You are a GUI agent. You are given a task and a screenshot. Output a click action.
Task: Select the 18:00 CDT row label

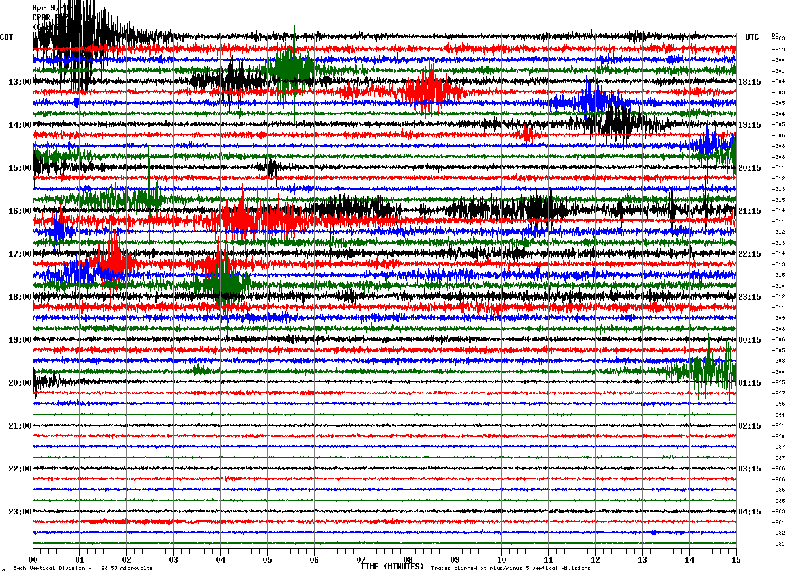pos(20,297)
